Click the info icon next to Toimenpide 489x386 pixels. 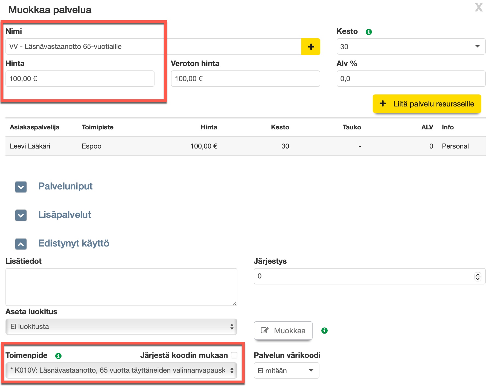pyautogui.click(x=58, y=356)
